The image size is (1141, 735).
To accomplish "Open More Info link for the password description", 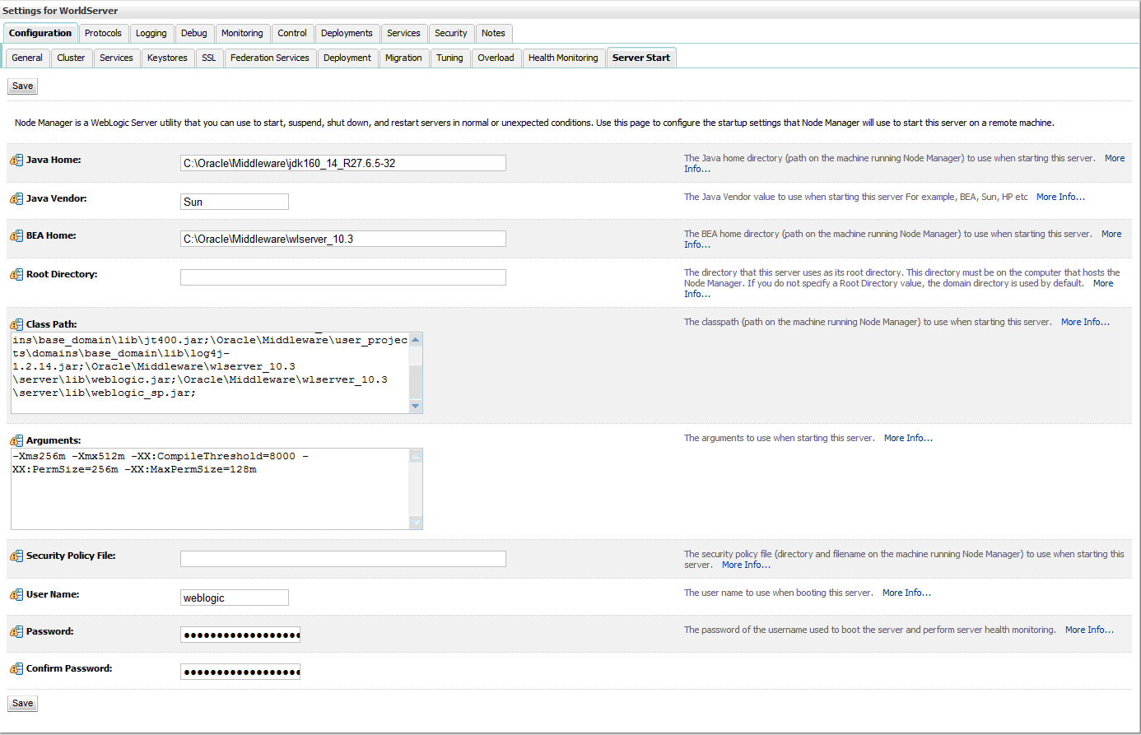I will pos(1089,630).
